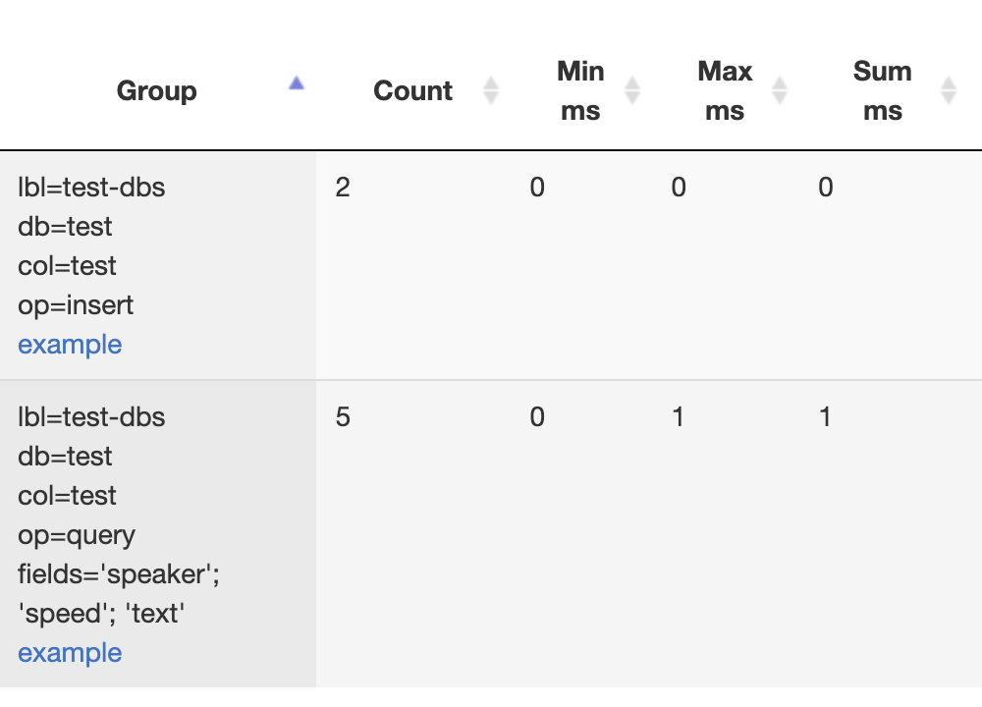The image size is (982, 707).
Task: Select the Group column header
Action: [156, 90]
